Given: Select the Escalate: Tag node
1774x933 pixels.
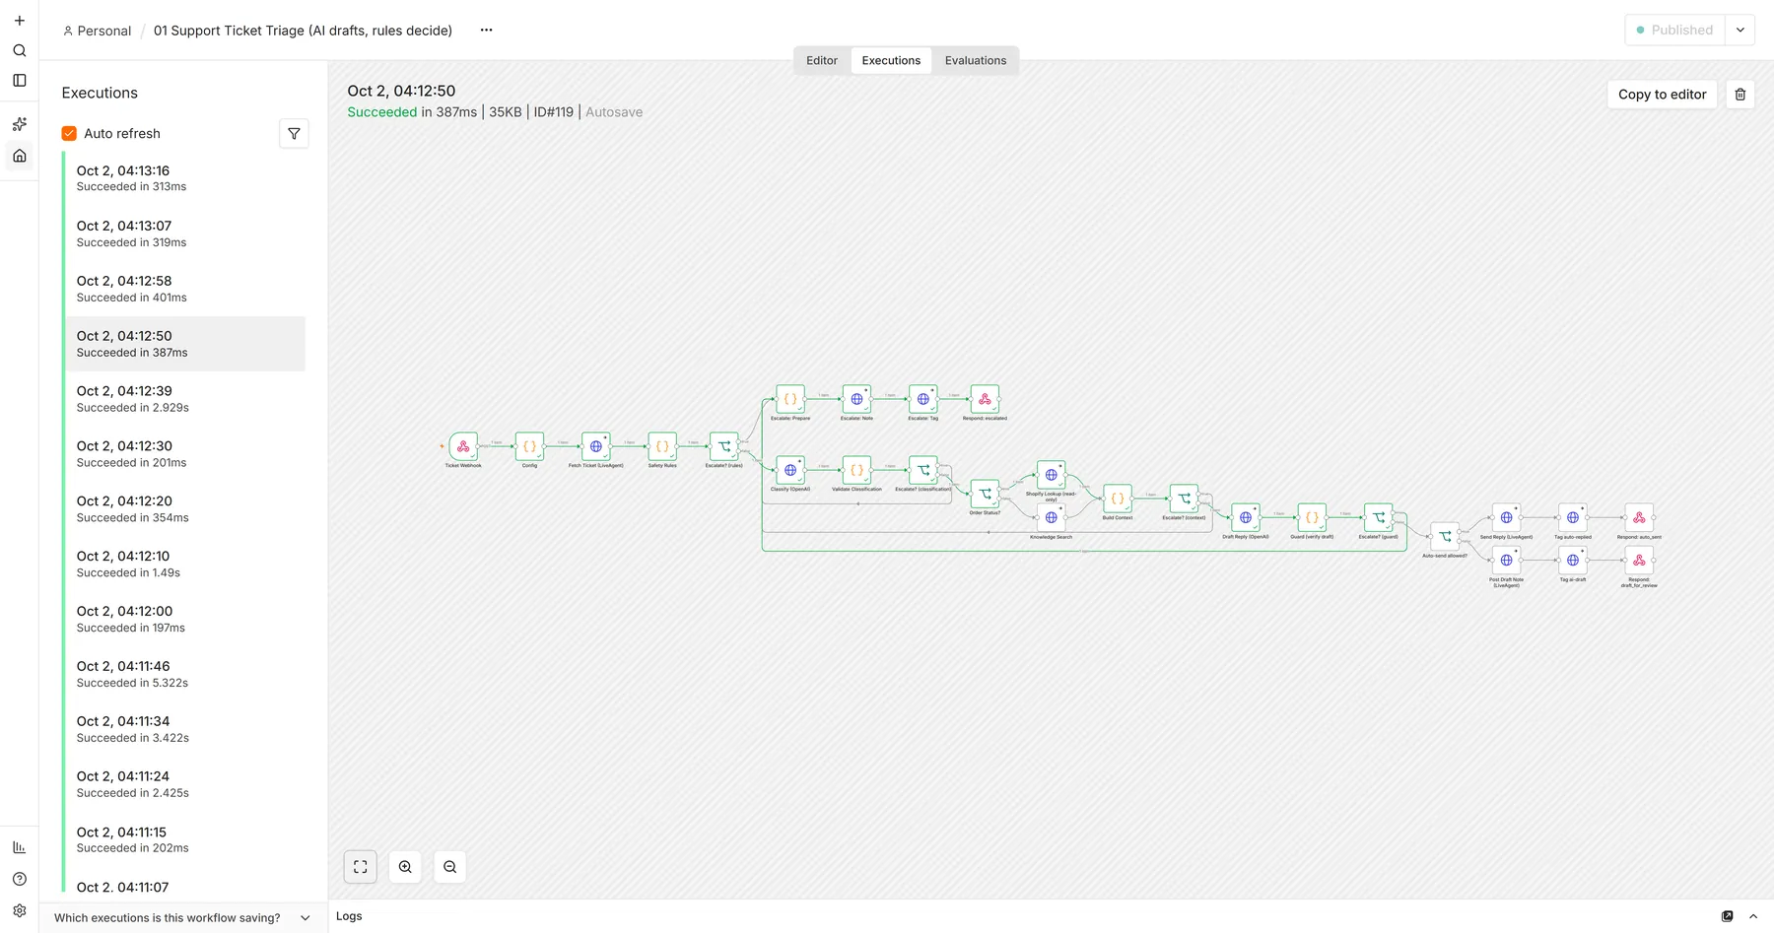Looking at the screenshot, I should coord(923,399).
